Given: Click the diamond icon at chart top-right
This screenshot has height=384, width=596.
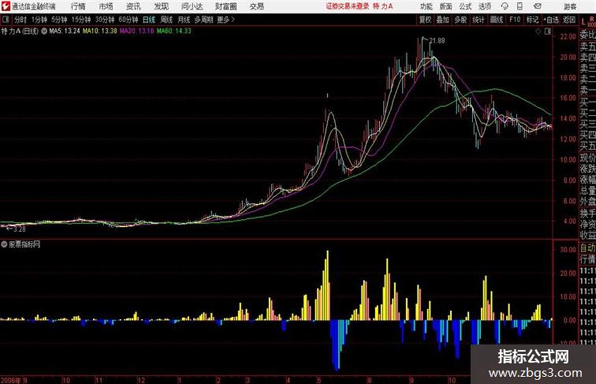Looking at the screenshot, I should coord(538,32).
